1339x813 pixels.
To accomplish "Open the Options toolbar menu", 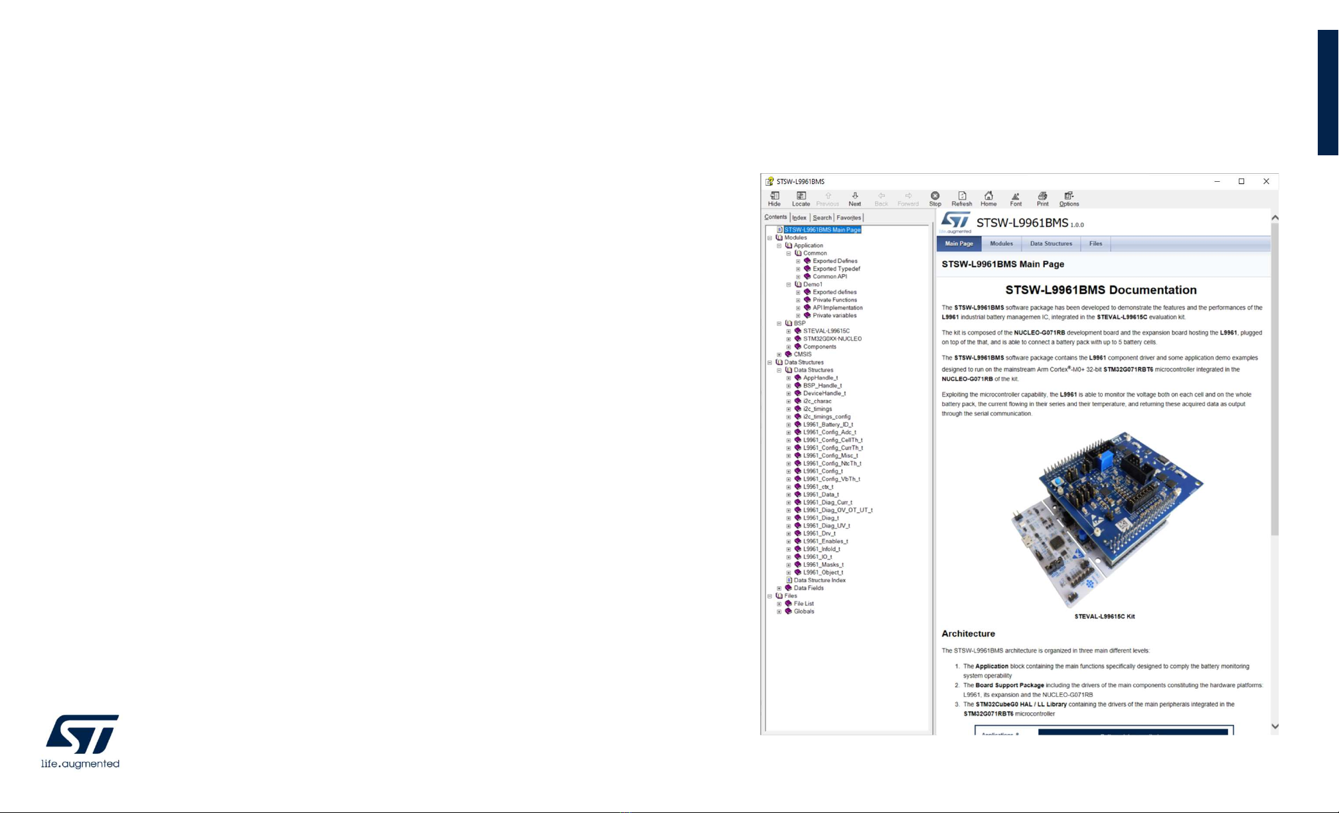I will tap(1069, 198).
